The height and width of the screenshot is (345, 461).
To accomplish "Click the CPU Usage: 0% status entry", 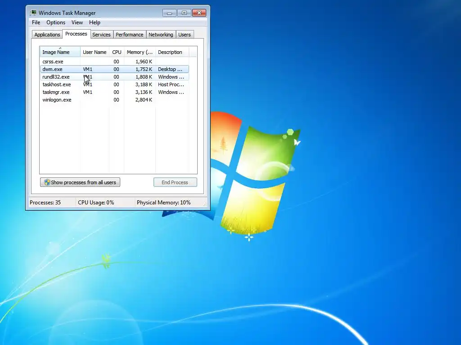I will (96, 203).
